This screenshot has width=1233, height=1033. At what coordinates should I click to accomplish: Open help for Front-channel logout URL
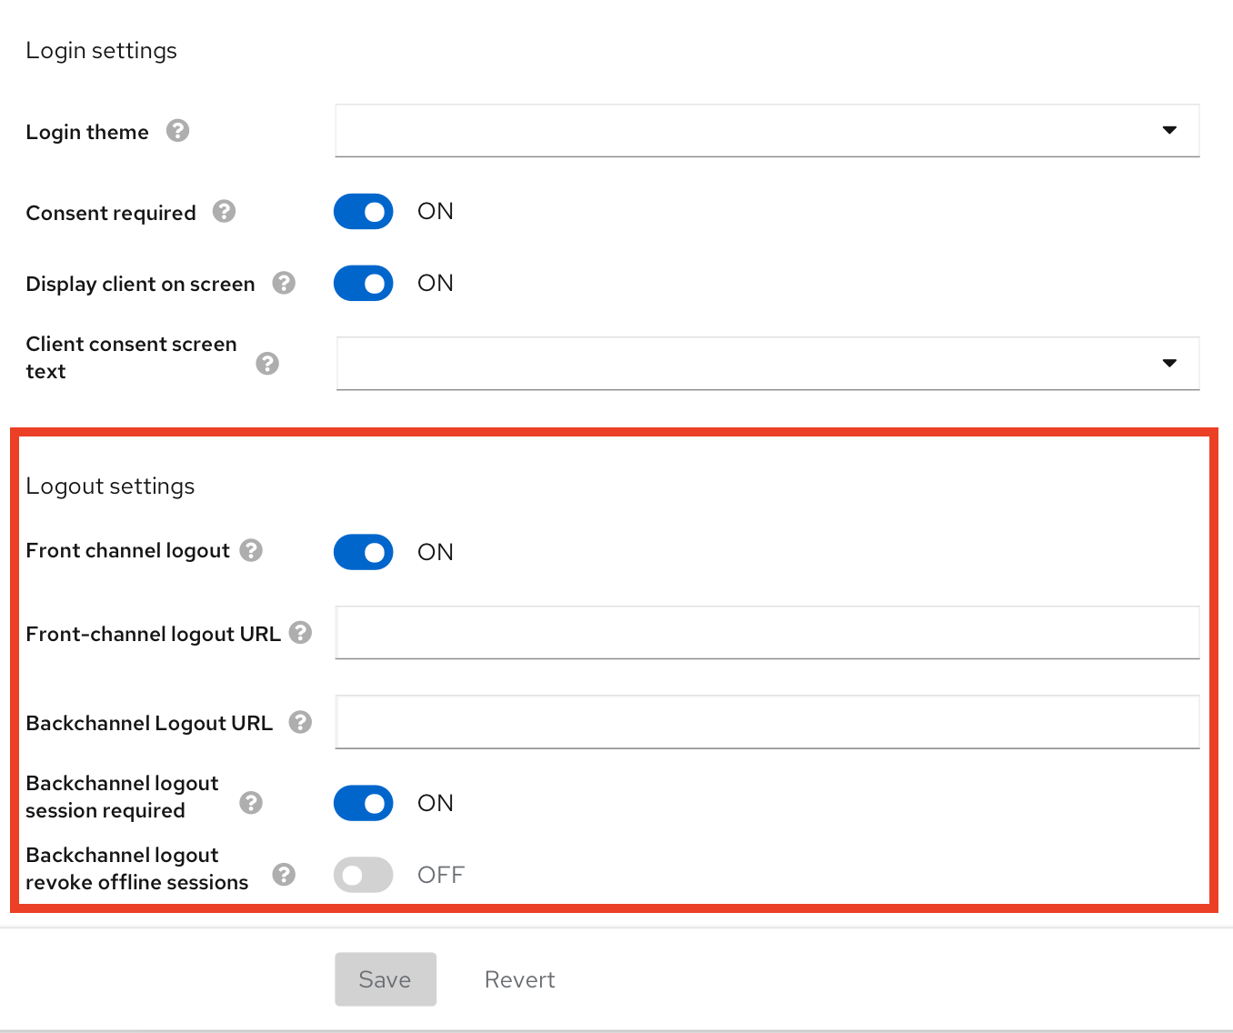pos(300,632)
